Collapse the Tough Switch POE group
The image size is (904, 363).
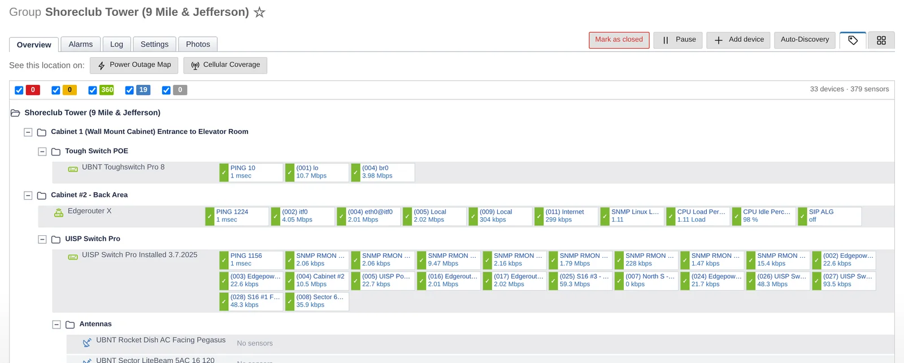(42, 152)
